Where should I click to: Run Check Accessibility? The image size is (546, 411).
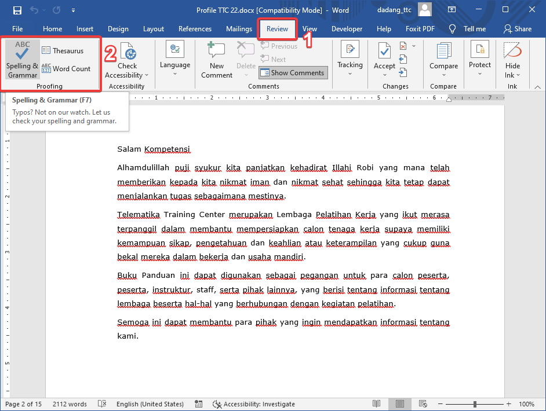[x=126, y=58]
